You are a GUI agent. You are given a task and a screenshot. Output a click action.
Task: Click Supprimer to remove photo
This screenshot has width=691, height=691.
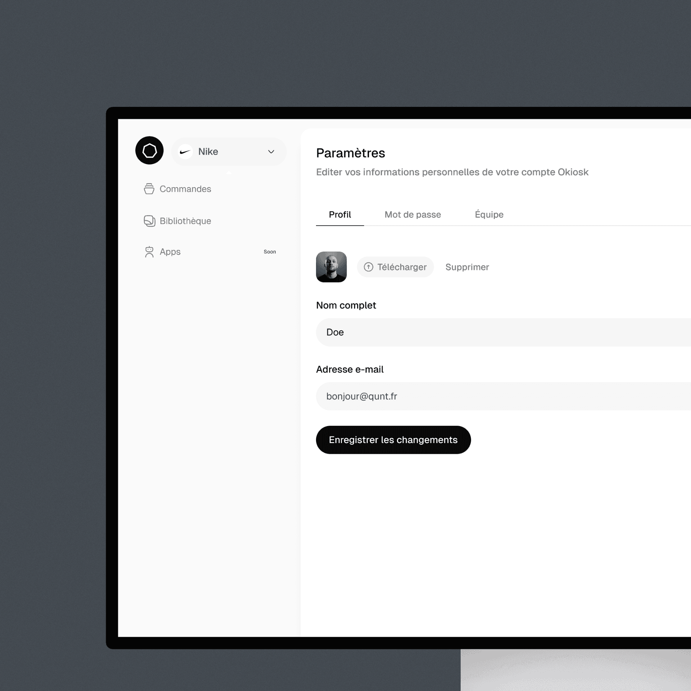[467, 267]
